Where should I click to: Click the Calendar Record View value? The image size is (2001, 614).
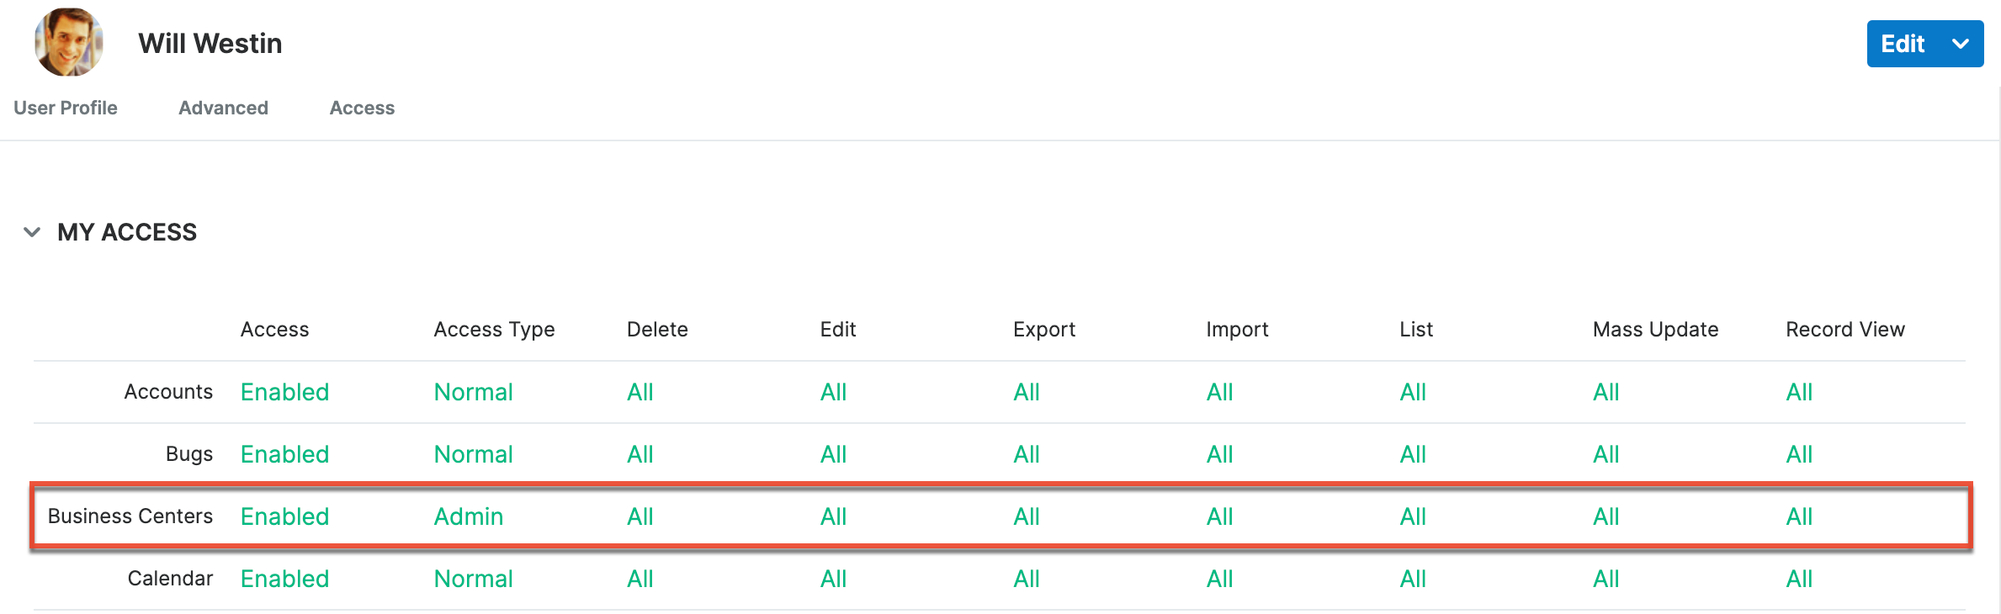pyautogui.click(x=1799, y=579)
